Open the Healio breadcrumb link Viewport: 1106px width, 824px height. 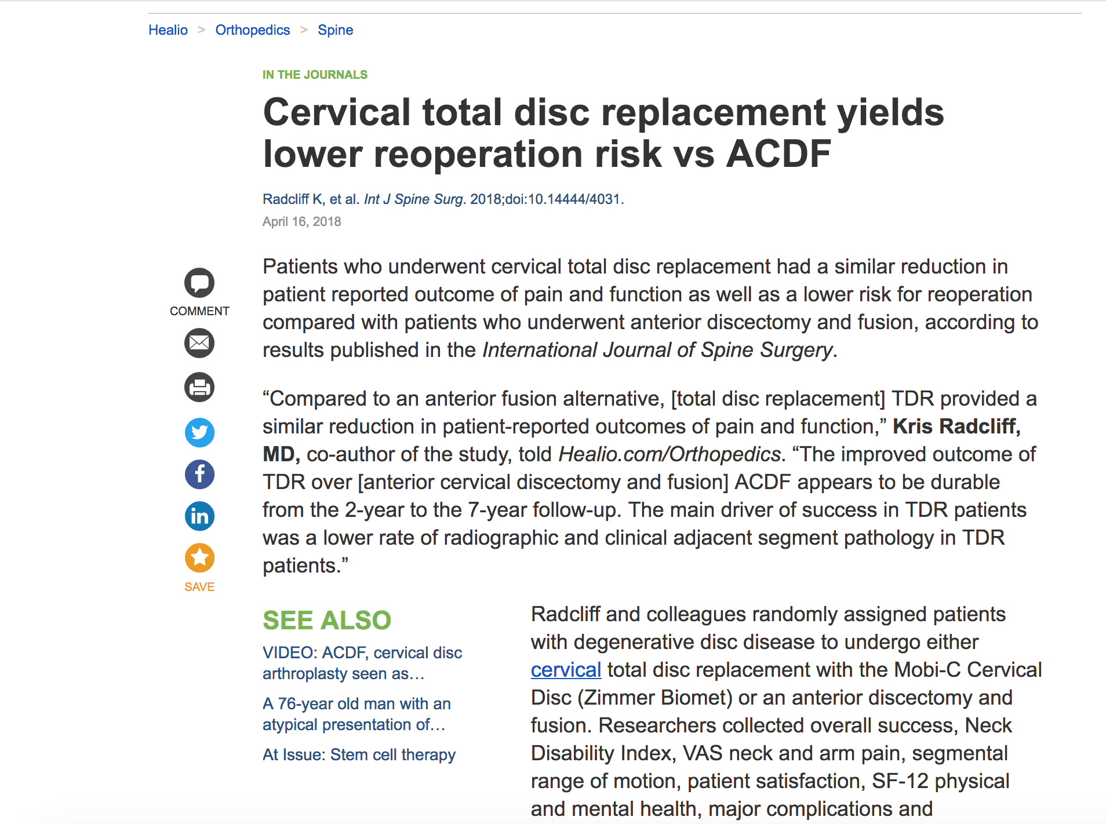[168, 30]
